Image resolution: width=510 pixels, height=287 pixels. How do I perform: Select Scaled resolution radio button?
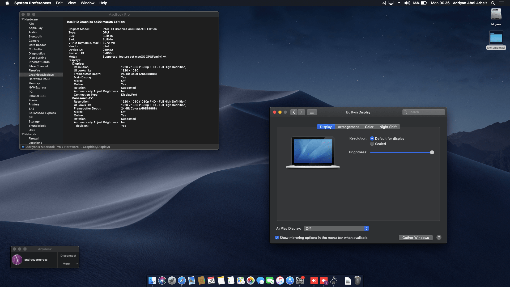click(372, 144)
